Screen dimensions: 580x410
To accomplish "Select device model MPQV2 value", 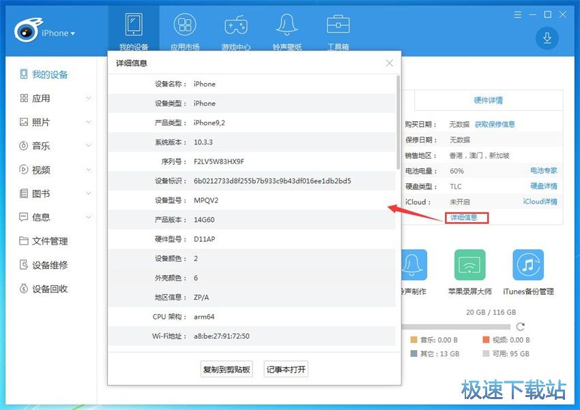I will pos(206,200).
